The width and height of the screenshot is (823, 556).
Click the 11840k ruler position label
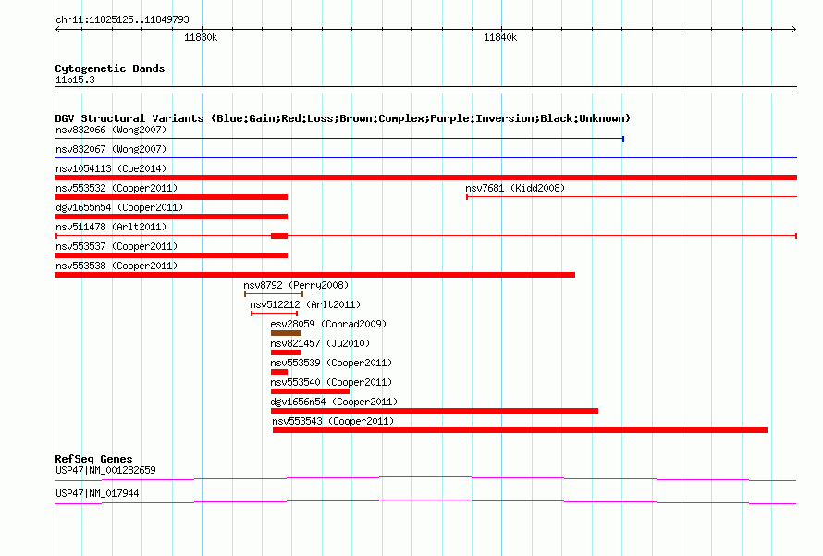click(x=500, y=37)
